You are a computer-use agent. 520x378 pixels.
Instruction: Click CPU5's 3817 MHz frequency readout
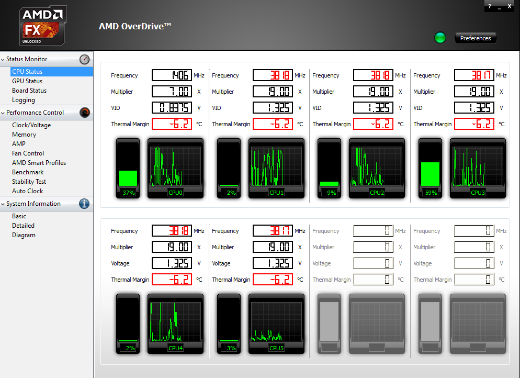pos(273,231)
